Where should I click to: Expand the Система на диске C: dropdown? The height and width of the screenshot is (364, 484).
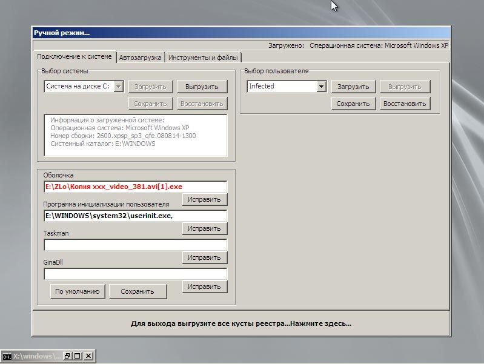point(119,87)
